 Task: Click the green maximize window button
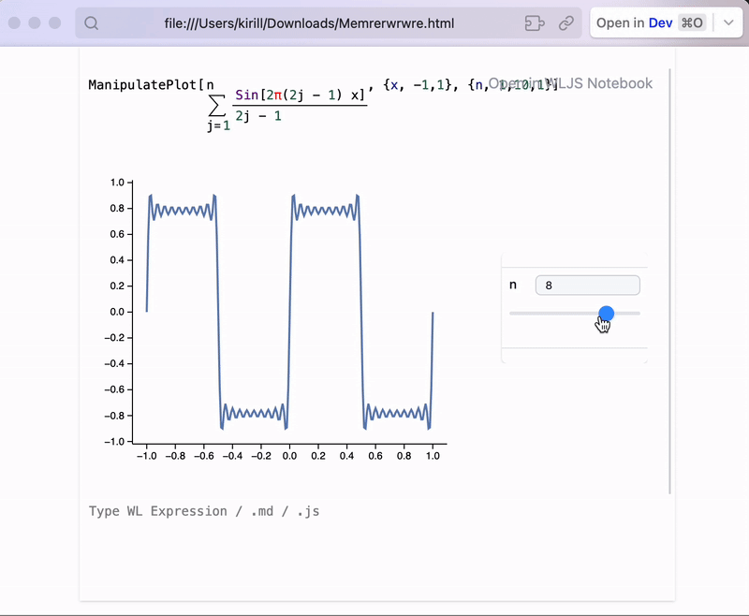click(53, 22)
